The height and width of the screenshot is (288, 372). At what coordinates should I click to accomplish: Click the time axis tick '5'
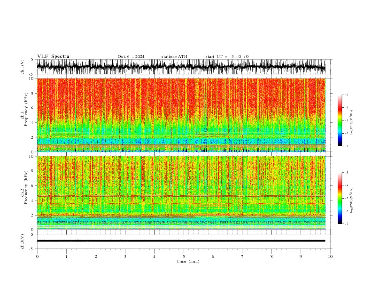184,256
